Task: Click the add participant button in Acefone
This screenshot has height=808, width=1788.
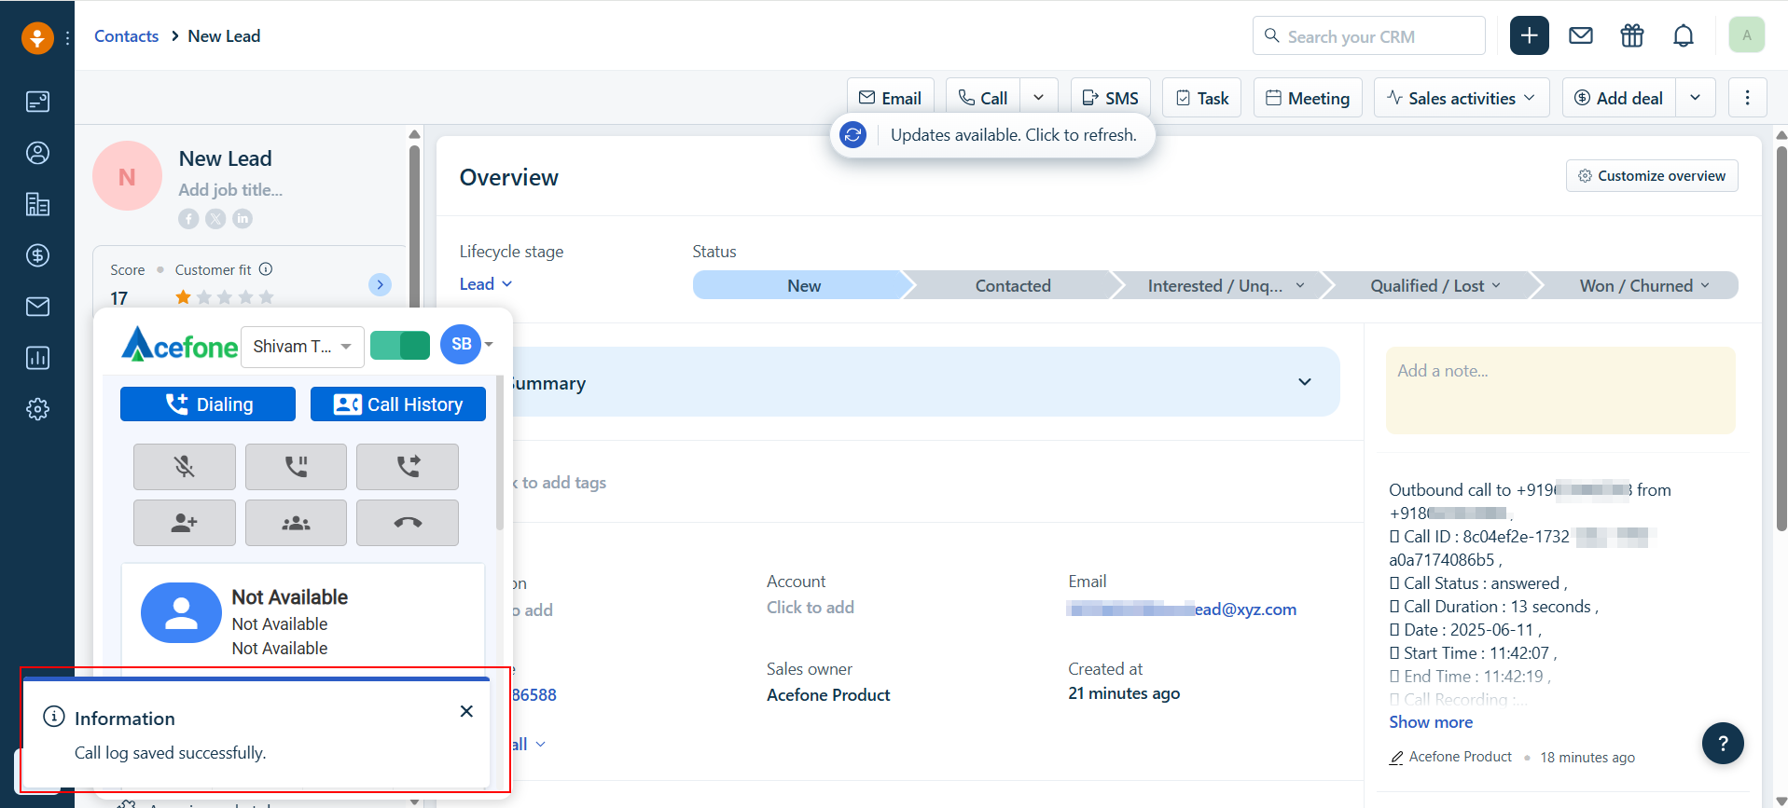Action: (185, 523)
